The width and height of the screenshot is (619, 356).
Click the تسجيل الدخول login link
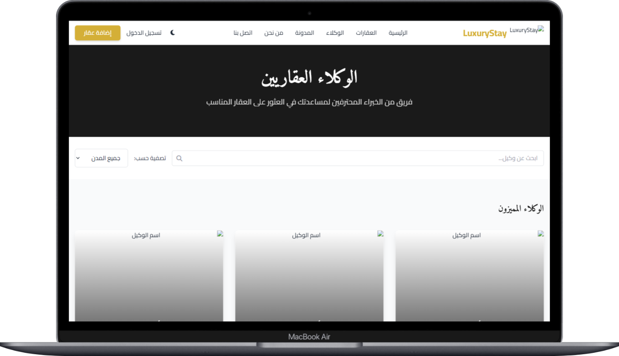coord(143,33)
